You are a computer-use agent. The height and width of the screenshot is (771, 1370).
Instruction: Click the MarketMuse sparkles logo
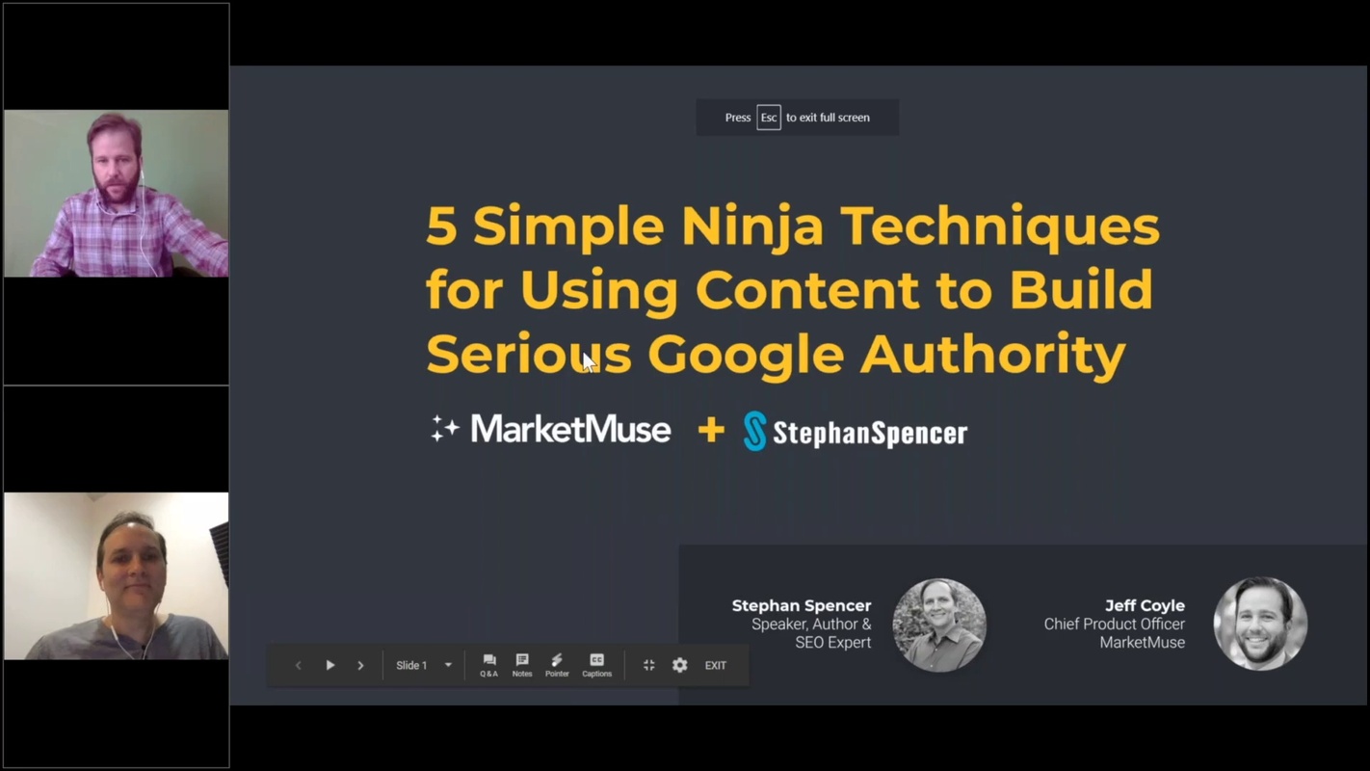coord(444,430)
